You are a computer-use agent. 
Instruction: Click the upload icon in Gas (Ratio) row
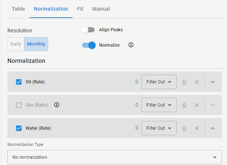tap(184, 105)
